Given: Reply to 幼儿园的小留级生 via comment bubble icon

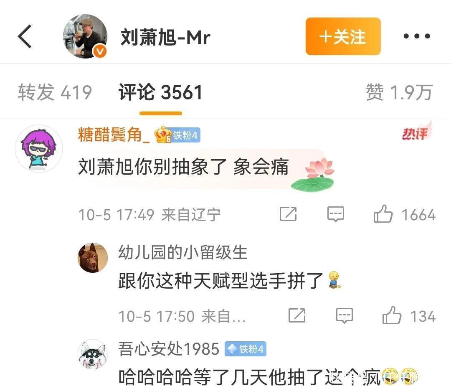Looking at the screenshot, I should (344, 315).
